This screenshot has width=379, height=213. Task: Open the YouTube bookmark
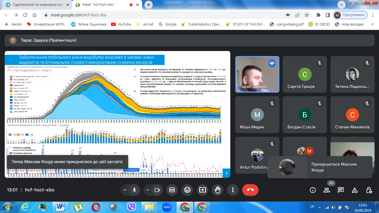click(x=121, y=24)
